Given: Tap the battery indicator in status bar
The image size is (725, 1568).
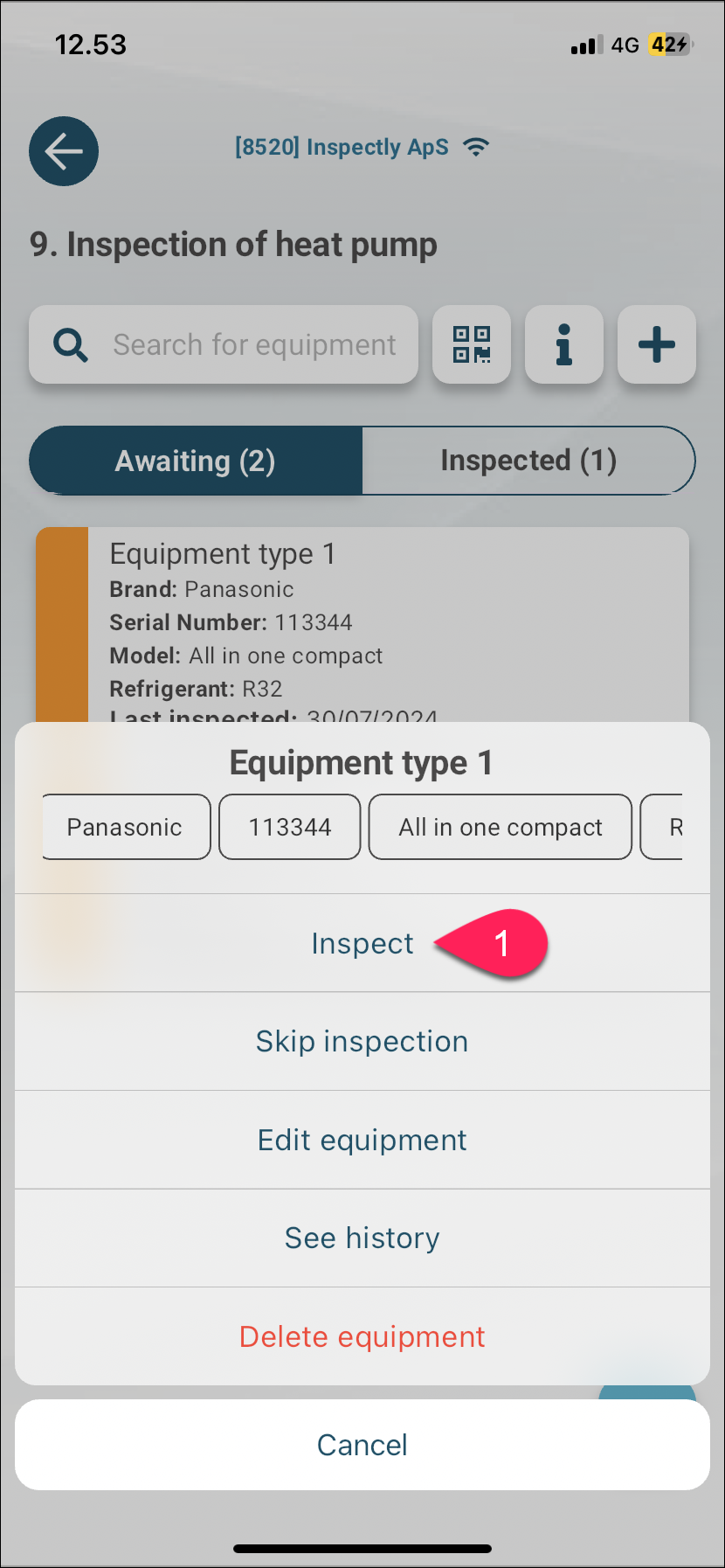Looking at the screenshot, I should [x=670, y=45].
